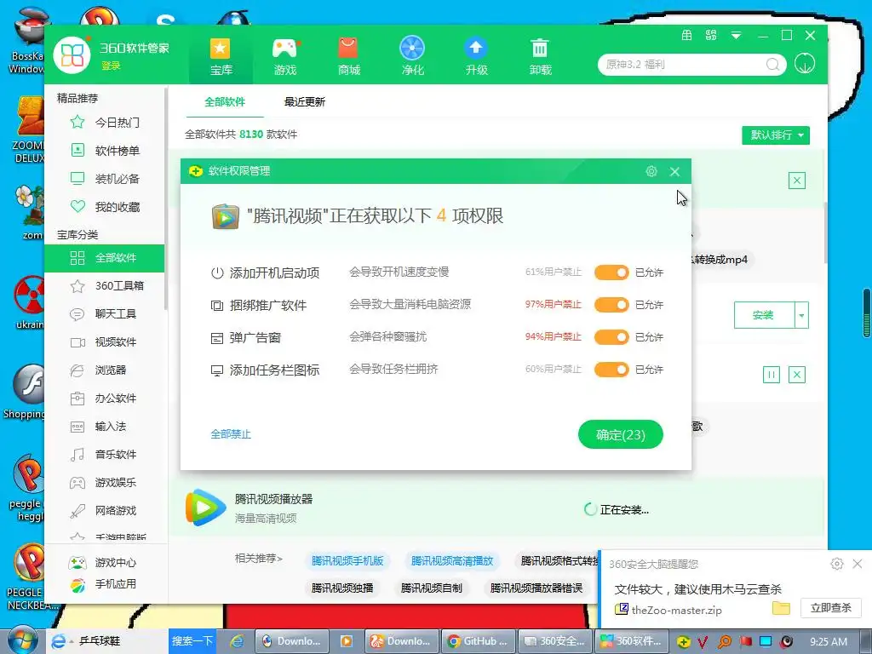Click the 确定(23) confirm button

tap(621, 434)
